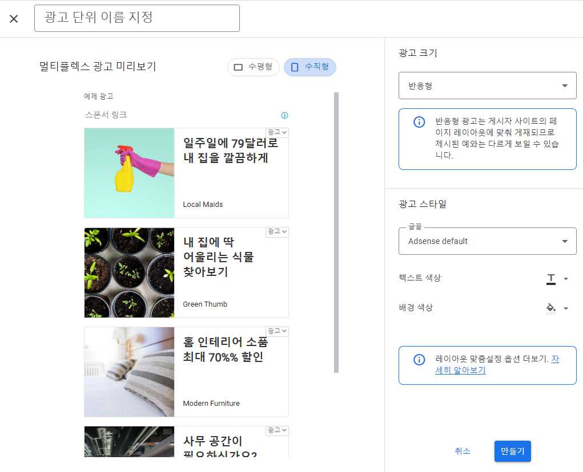Expand the 텍스트 색상 dropdown arrow

[566, 279]
